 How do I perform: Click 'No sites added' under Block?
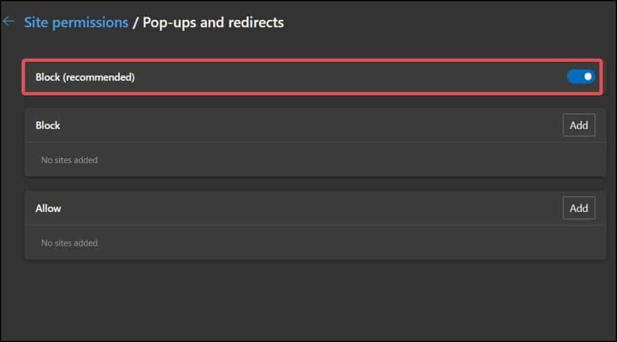(69, 160)
